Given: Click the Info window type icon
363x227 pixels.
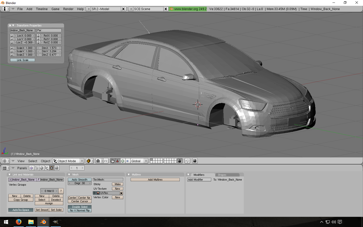Looking at the screenshot, I should point(6,9).
